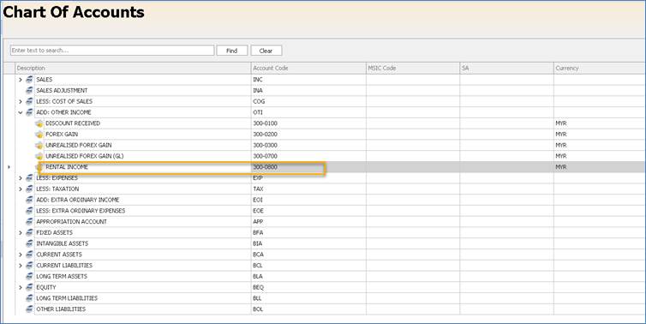Click the LONG TERM ASSETS icon

click(29, 276)
